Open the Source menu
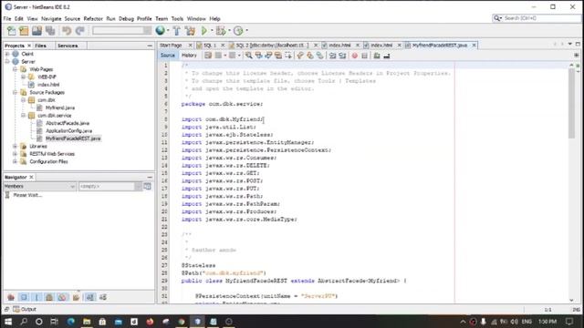Image resolution: width=584 pixels, height=328 pixels. (x=72, y=18)
